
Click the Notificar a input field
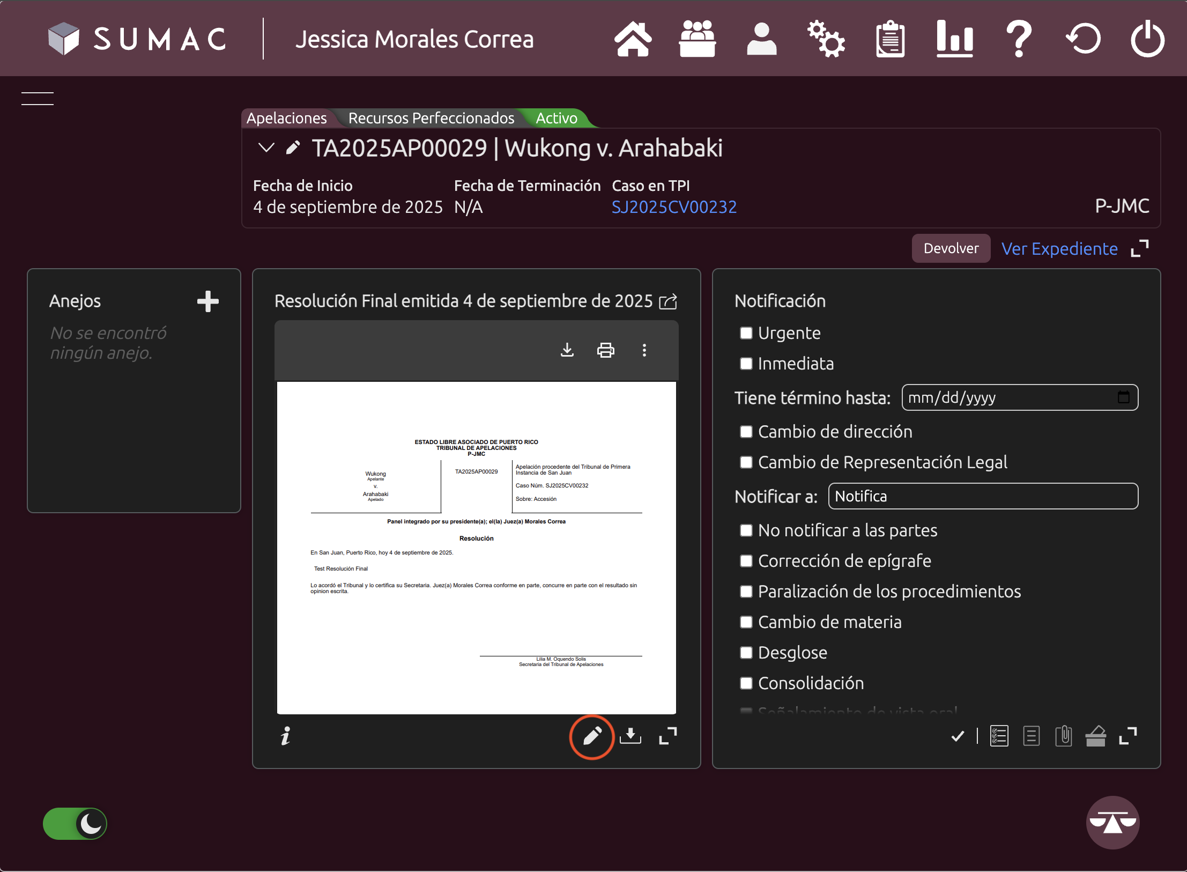click(x=982, y=496)
